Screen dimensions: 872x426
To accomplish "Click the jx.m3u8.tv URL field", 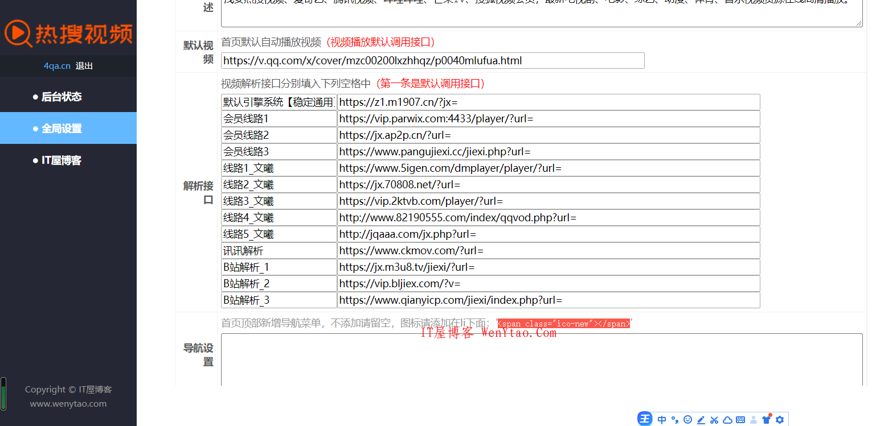I will tap(548, 267).
